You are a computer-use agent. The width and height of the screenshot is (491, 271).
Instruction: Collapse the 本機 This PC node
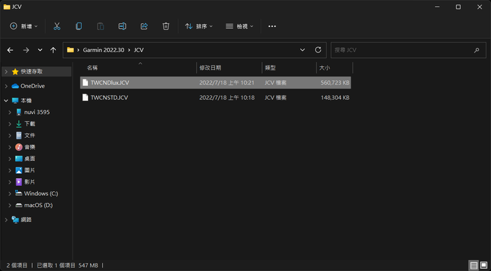pos(6,100)
